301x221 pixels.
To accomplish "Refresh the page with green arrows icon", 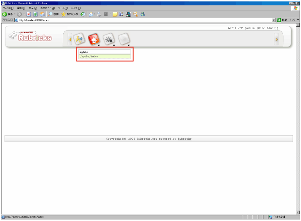I will pos(35,14).
